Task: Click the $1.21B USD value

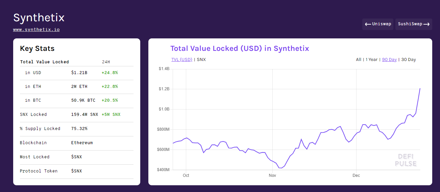Action: click(79, 73)
